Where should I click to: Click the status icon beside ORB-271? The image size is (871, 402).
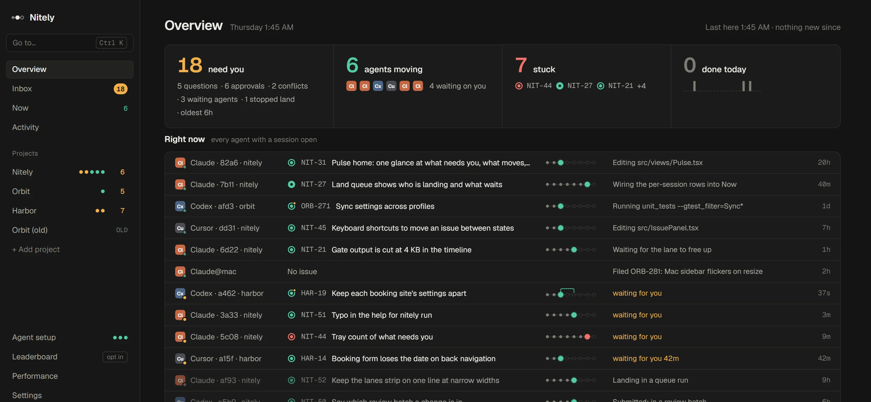[x=292, y=206]
